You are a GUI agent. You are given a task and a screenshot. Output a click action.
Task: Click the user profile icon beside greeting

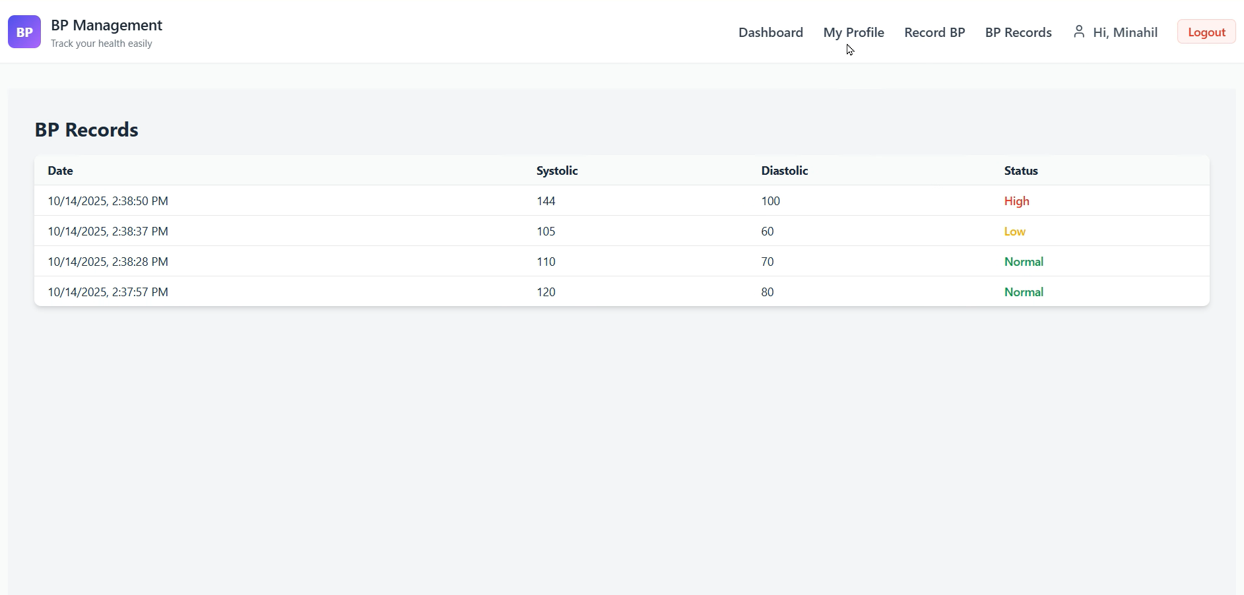(x=1078, y=32)
